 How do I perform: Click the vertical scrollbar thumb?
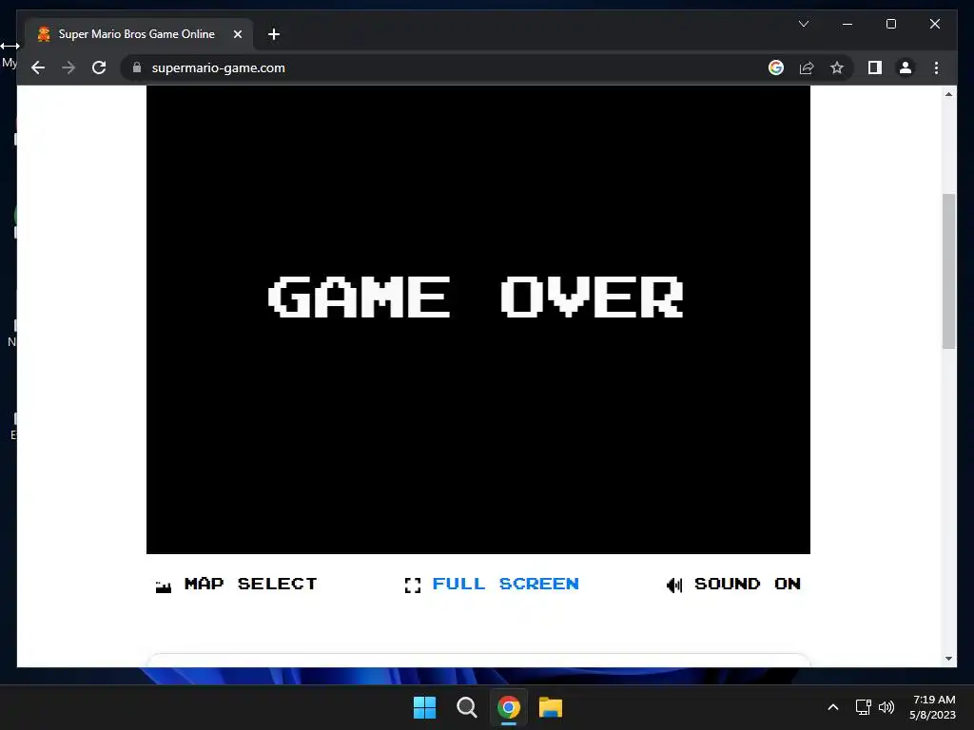pos(948,271)
